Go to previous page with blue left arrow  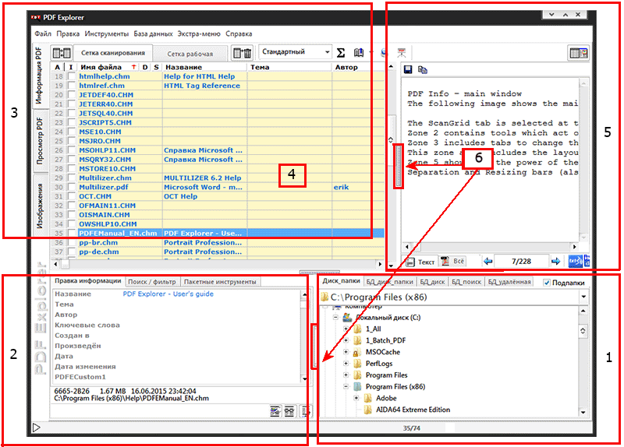488,261
